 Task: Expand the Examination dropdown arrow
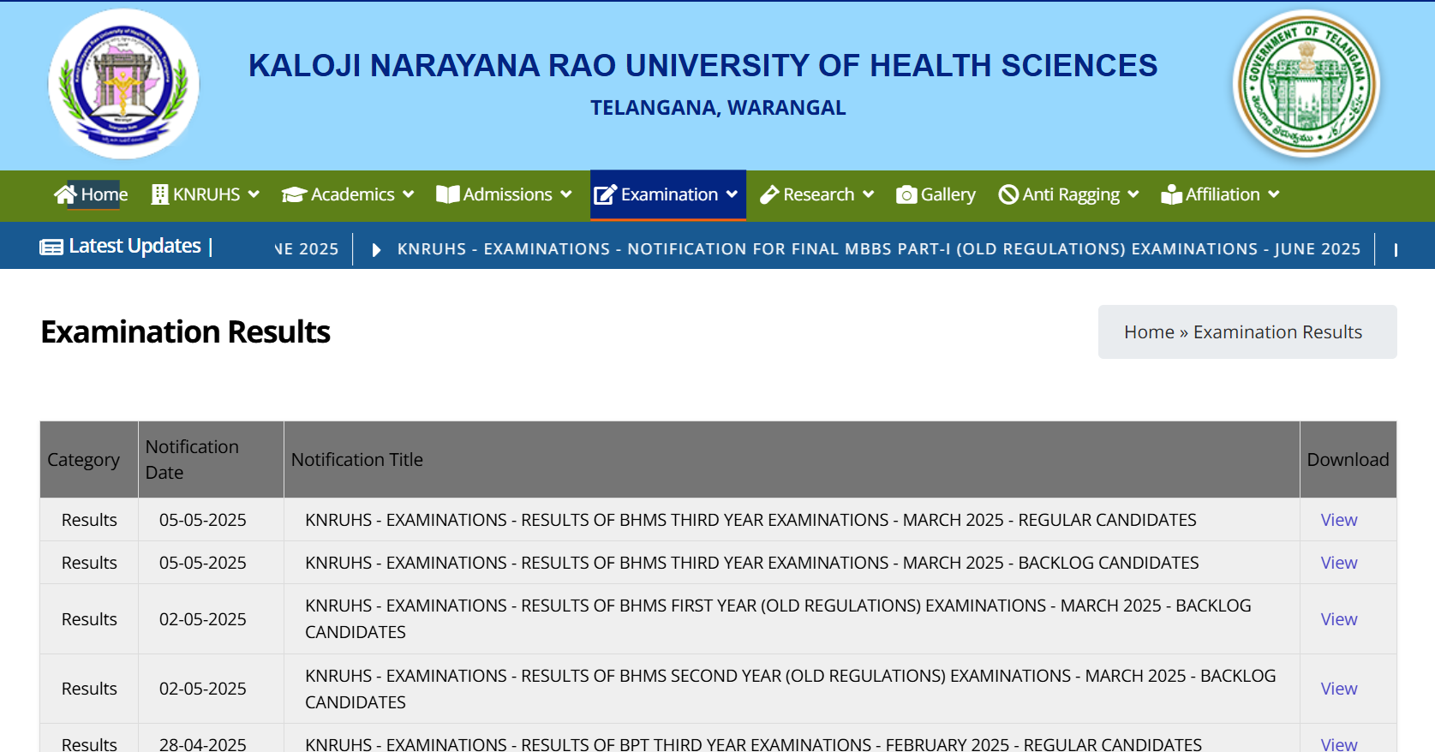[732, 194]
